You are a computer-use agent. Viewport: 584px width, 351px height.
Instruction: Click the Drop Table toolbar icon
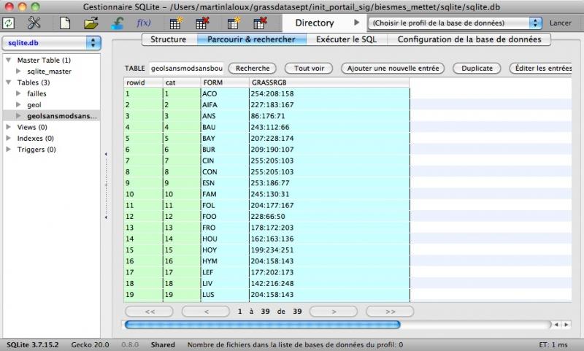tap(201, 23)
